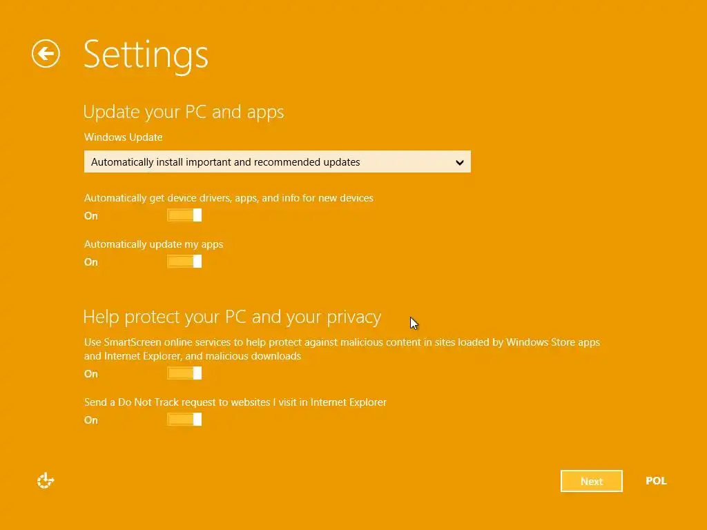Toggle automatic device drivers and apps switch

click(x=184, y=215)
